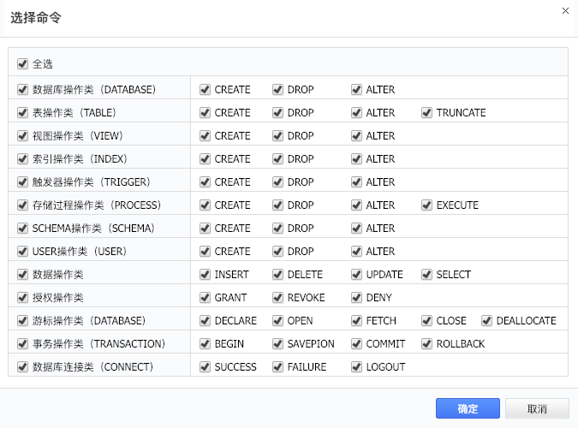Toggle the 全选 select-all checkbox
This screenshot has height=428, width=578.
(x=22, y=63)
